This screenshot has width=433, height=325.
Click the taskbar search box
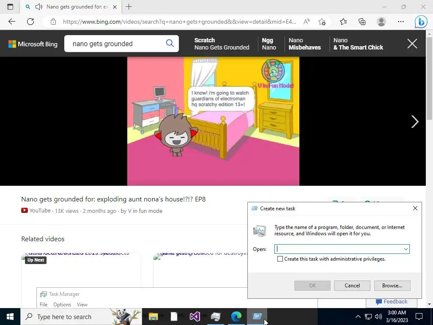click(x=81, y=317)
